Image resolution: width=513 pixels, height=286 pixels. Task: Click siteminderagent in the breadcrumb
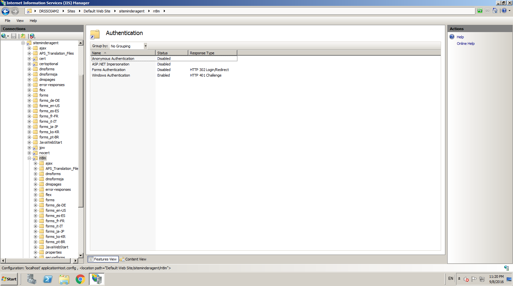click(132, 11)
